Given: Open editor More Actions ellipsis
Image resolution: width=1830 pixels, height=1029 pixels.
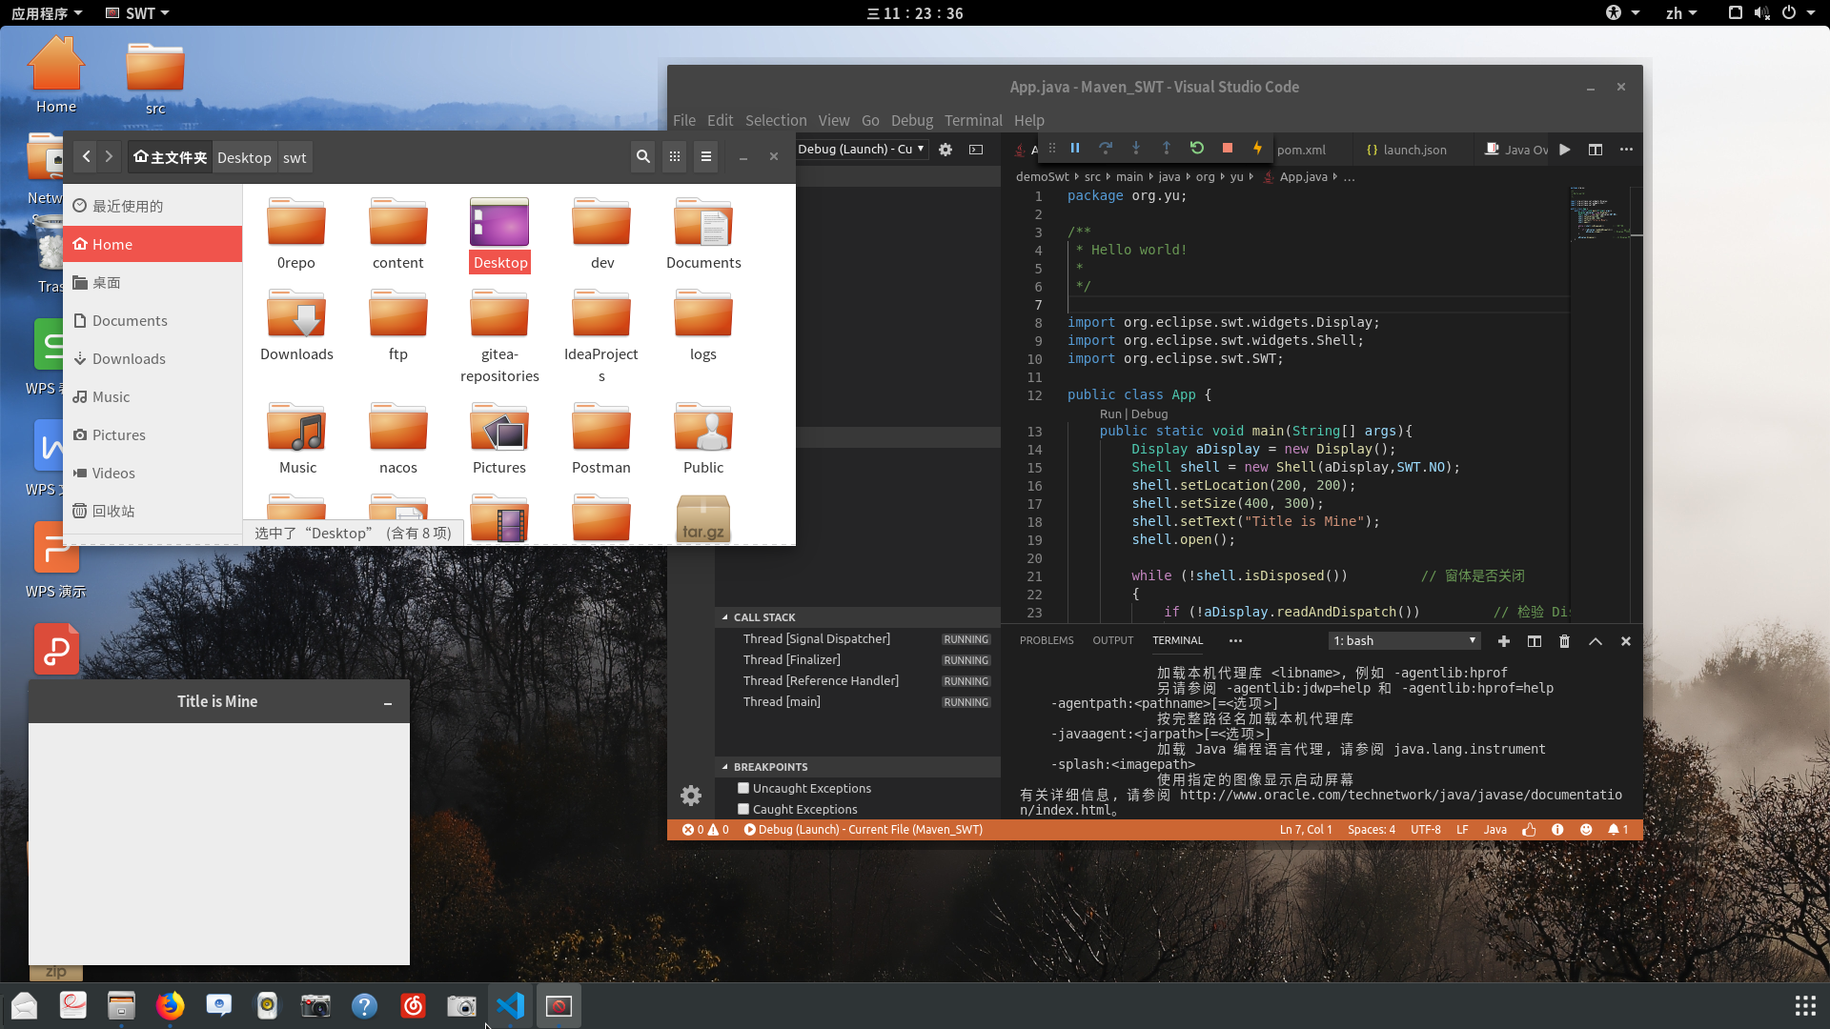Looking at the screenshot, I should [x=1626, y=150].
